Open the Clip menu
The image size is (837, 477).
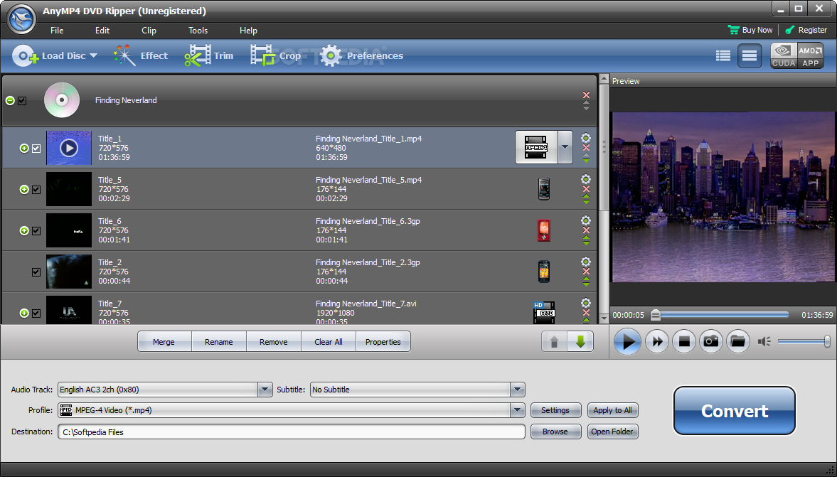pyautogui.click(x=149, y=31)
